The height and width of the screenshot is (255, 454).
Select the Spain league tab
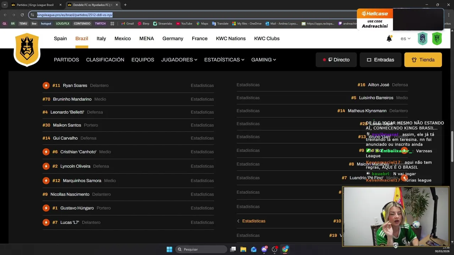pyautogui.click(x=60, y=39)
